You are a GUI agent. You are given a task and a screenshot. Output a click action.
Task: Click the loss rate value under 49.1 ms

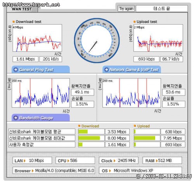83,104
